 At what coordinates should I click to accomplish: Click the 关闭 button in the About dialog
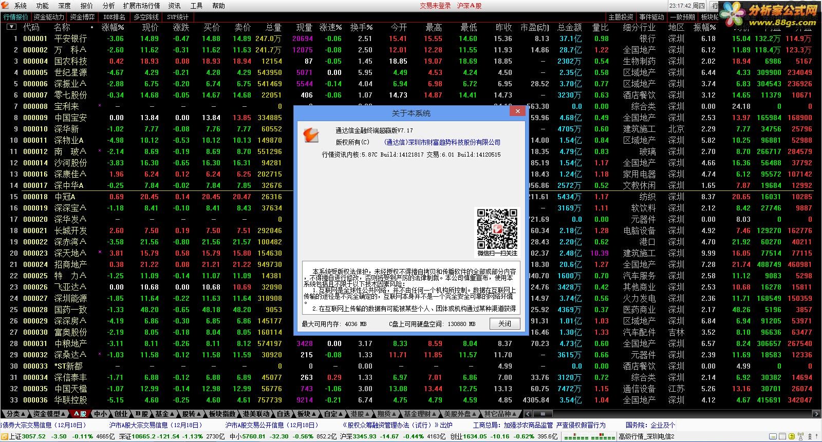(505, 323)
